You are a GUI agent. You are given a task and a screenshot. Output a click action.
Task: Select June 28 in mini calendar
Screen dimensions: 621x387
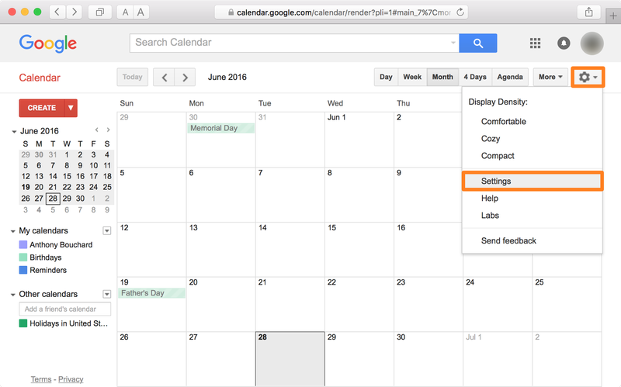(x=53, y=199)
